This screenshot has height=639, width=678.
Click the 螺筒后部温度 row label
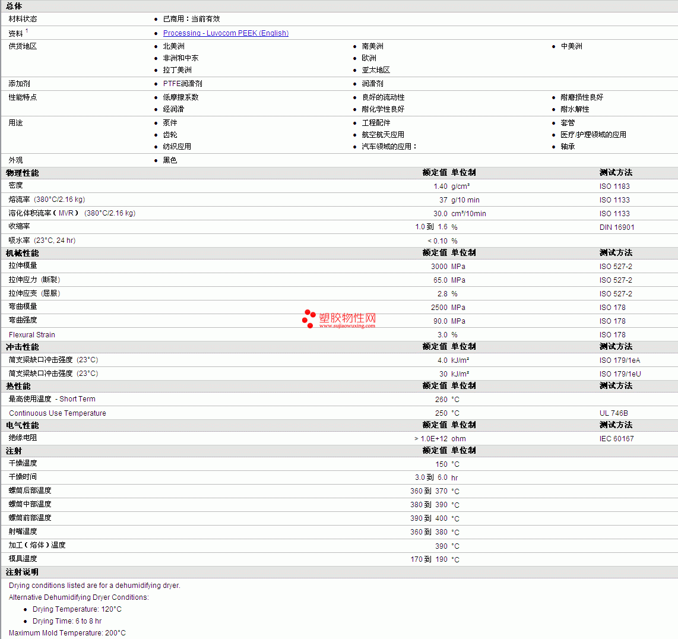[x=30, y=491]
